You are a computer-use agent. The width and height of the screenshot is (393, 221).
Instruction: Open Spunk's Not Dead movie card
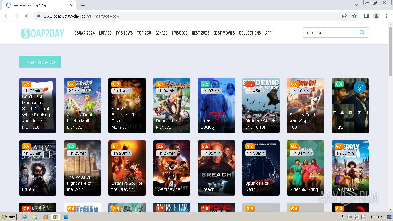[x=261, y=168]
